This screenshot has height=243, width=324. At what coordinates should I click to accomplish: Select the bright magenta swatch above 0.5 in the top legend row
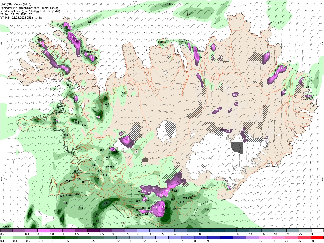pos(44,230)
